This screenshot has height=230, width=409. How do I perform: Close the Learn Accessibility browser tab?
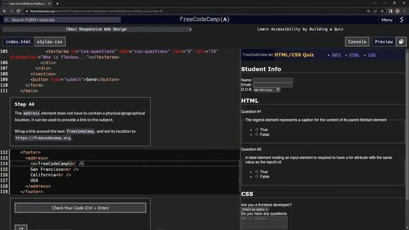(x=49, y=4)
